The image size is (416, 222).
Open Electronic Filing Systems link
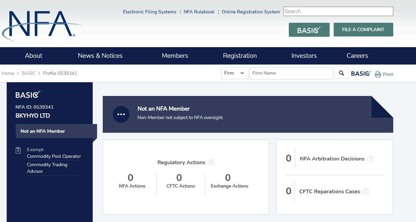coord(150,12)
